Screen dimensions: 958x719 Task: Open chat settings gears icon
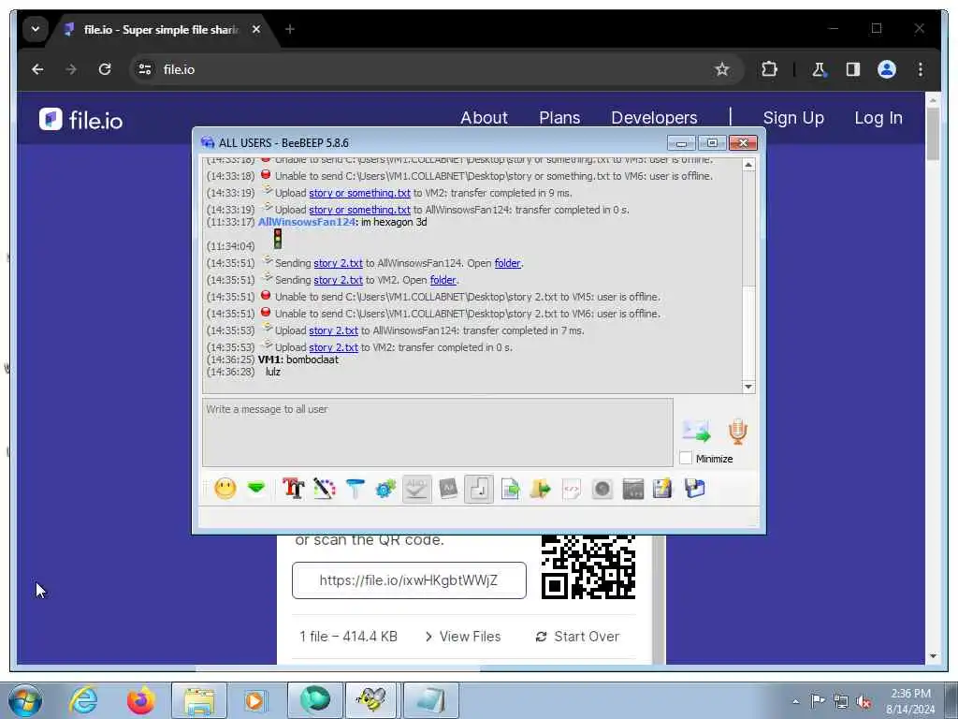coord(385,489)
